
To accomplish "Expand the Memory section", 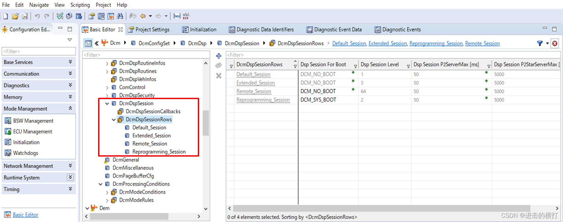I will pyautogui.click(x=70, y=96).
